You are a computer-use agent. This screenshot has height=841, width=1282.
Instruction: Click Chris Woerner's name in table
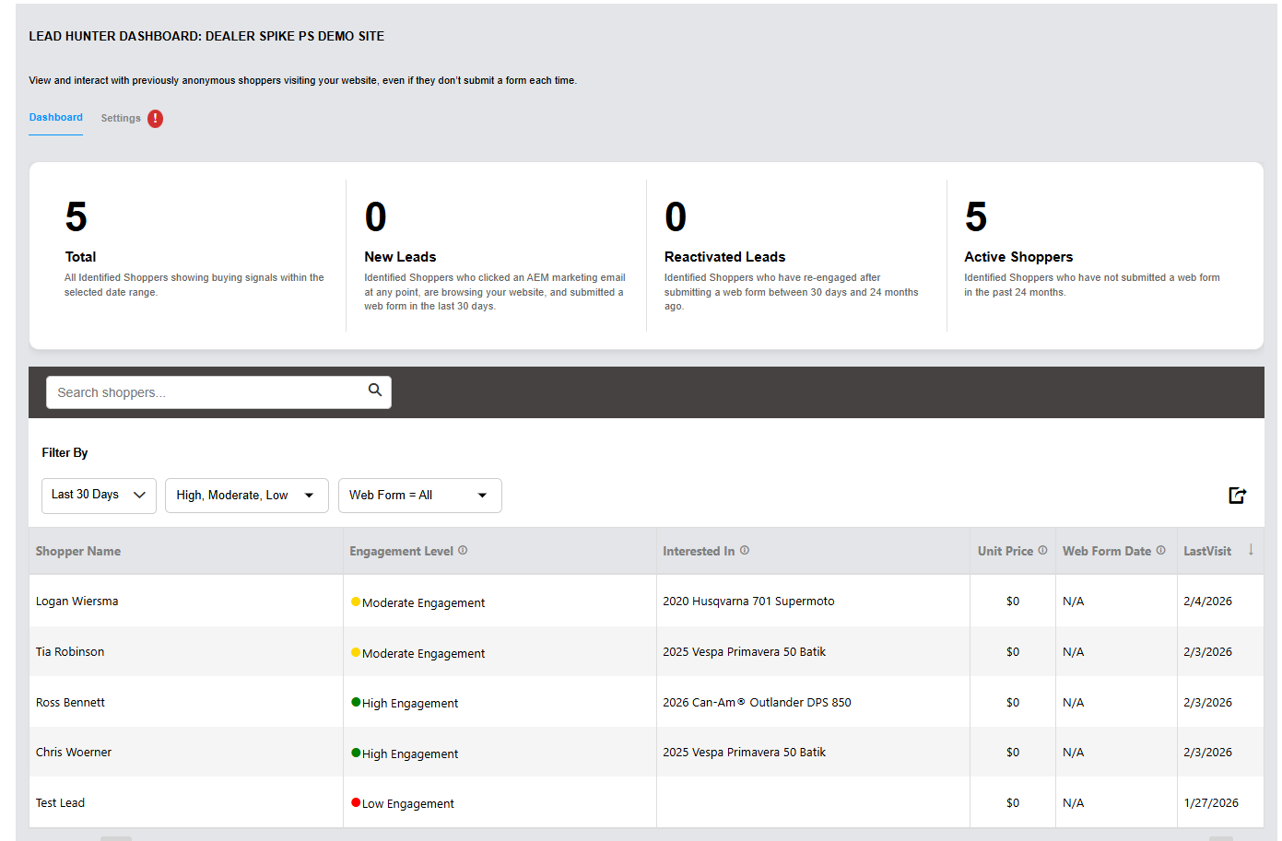(x=74, y=753)
